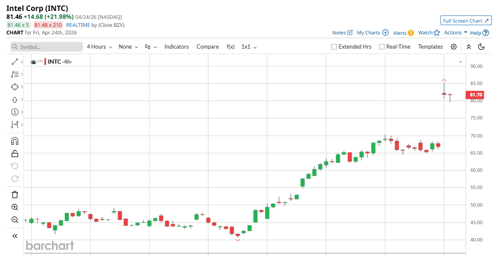The image size is (495, 256).
Task: Click the 40.00 price axis label
Action: coord(477,240)
